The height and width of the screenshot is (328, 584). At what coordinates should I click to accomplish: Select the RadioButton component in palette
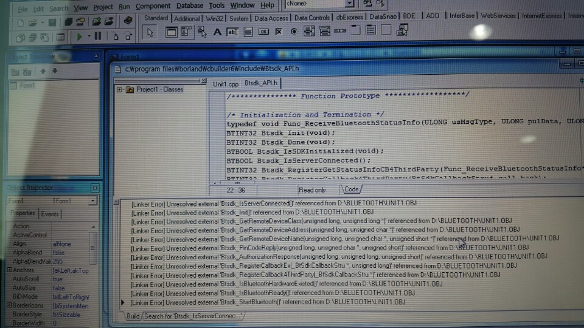294,32
